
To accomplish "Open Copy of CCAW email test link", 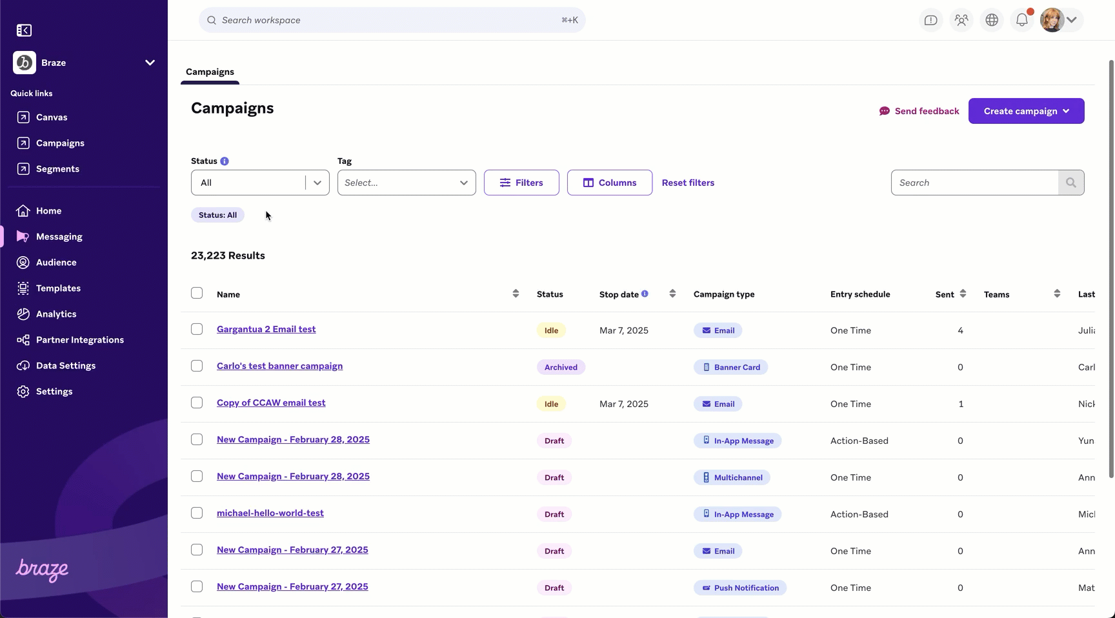I will [271, 403].
